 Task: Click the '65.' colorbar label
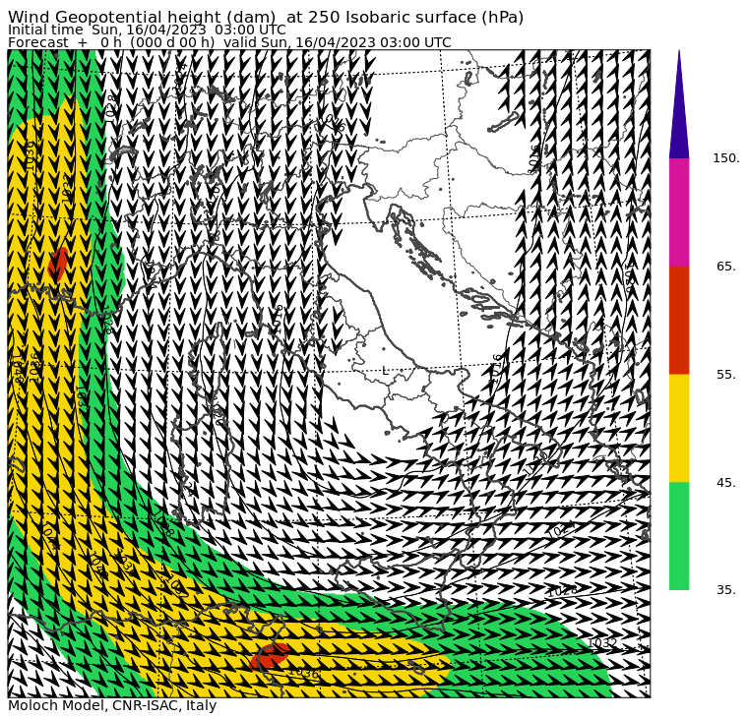click(726, 267)
